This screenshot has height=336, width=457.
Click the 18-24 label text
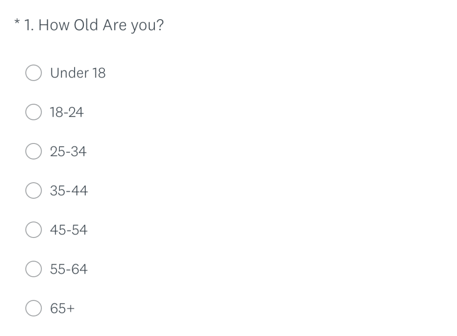67,112
